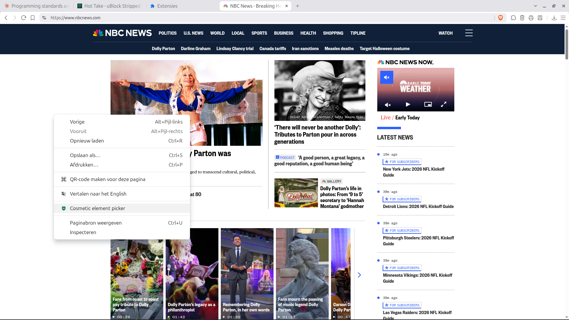Open the Measles deaths trending topic
Viewport: 569px width, 320px height.
point(339,49)
